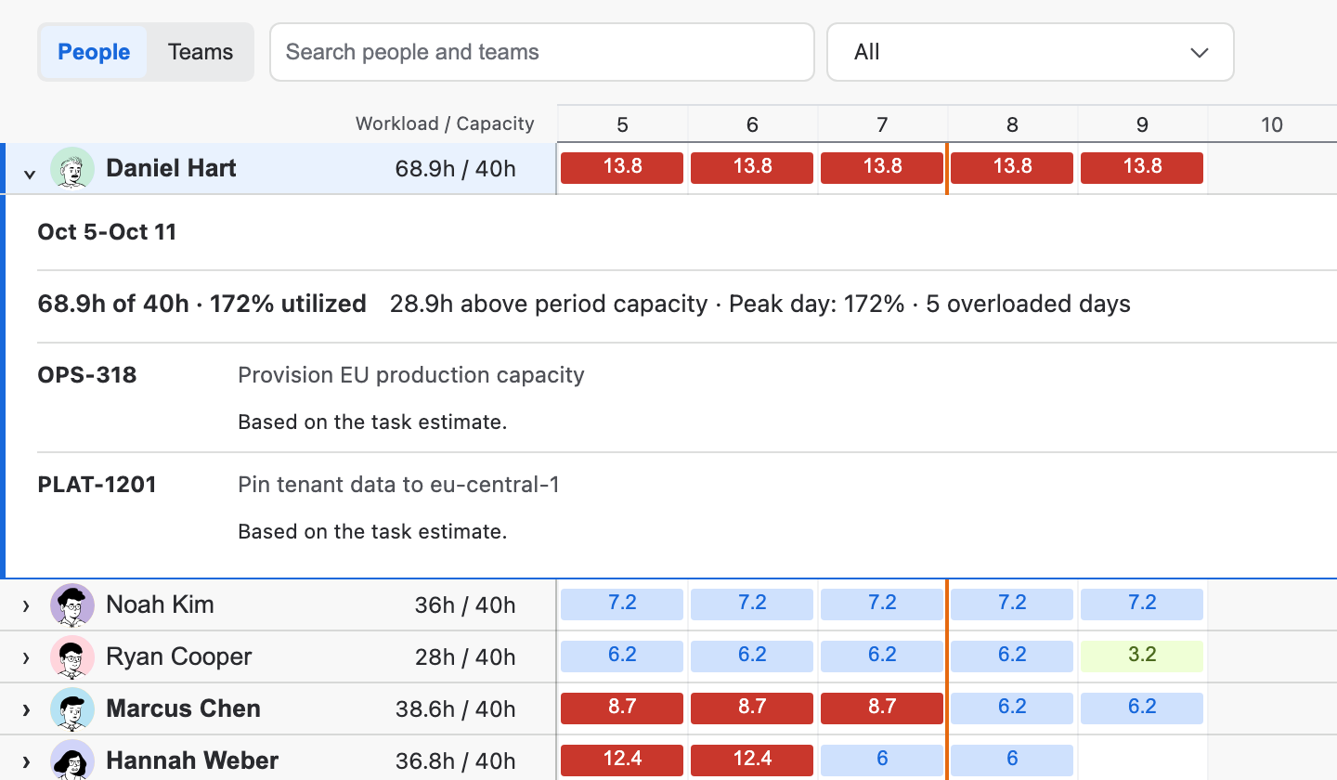Select Marcus Chen's 6.2 bar on day 9
This screenshot has height=780, width=1337.
[x=1142, y=708]
